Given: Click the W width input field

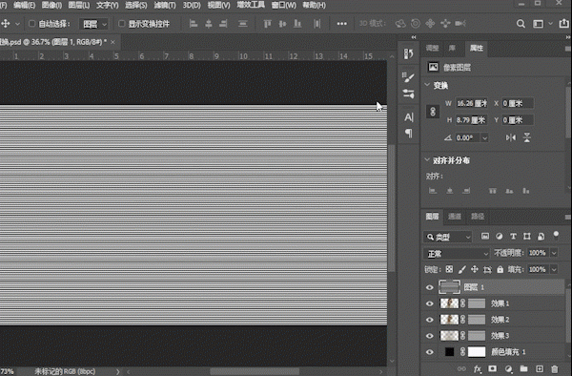Looking at the screenshot, I should click(x=472, y=103).
